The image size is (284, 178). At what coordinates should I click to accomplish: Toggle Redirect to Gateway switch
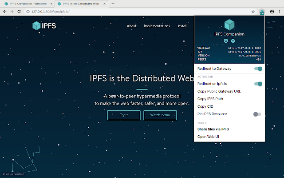point(258,69)
